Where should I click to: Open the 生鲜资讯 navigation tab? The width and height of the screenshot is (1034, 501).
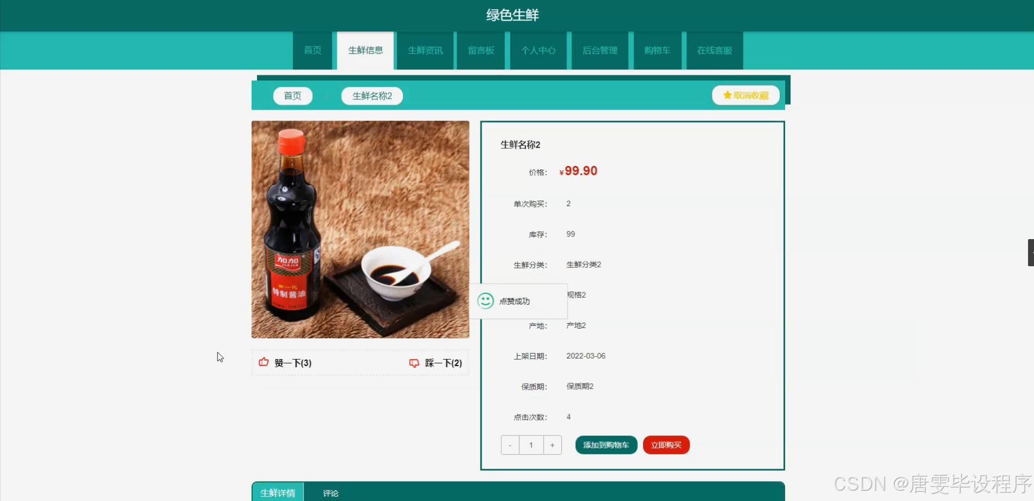point(425,50)
